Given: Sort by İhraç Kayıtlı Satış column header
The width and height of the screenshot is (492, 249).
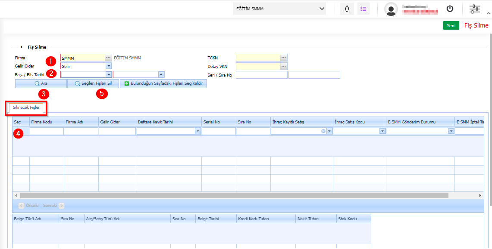Looking at the screenshot, I should 302,122.
